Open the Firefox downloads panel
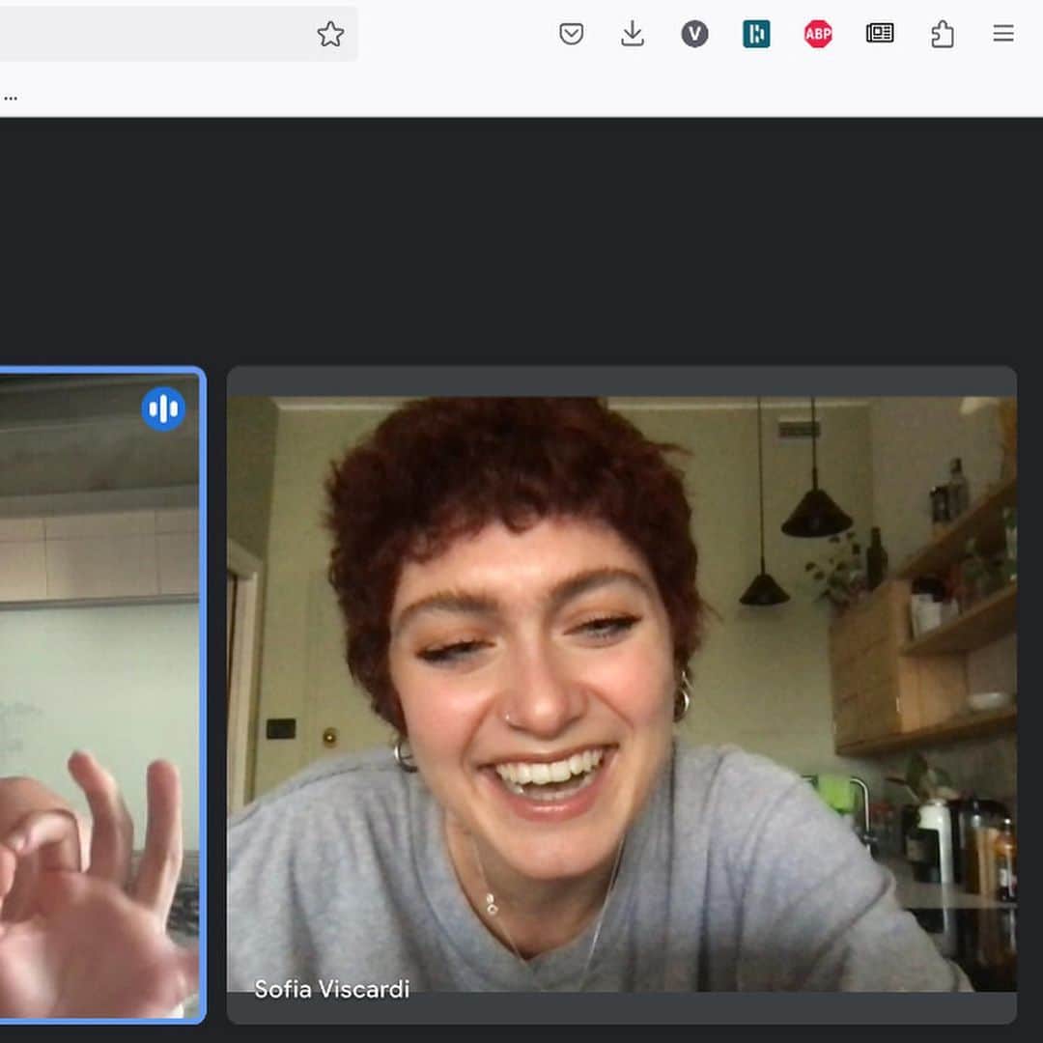This screenshot has height=1043, width=1043. 633,34
